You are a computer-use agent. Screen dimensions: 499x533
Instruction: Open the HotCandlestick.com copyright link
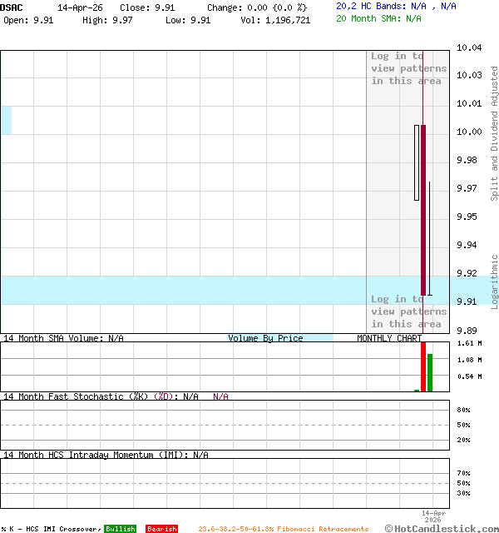[441, 528]
